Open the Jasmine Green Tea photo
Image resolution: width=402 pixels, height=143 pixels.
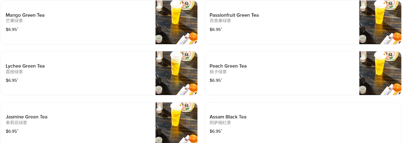(176, 123)
